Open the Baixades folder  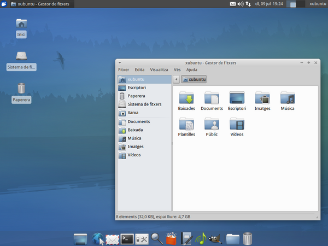186,99
